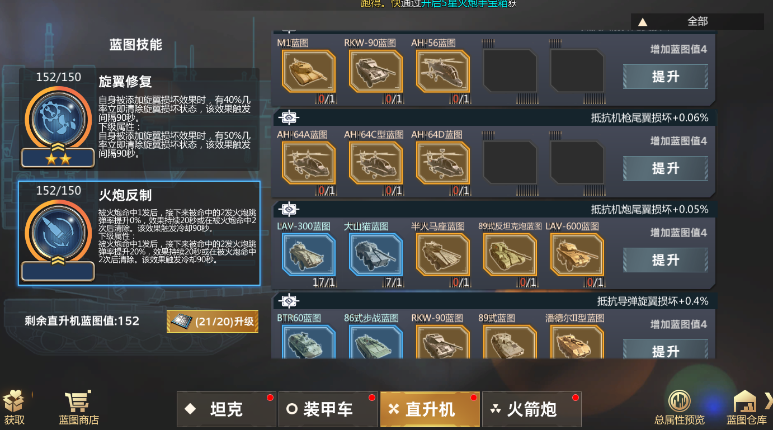Viewport: 773px width, 430px height.
Task: Open the 蓝图仓库 warehouse icon
Action: [x=744, y=401]
